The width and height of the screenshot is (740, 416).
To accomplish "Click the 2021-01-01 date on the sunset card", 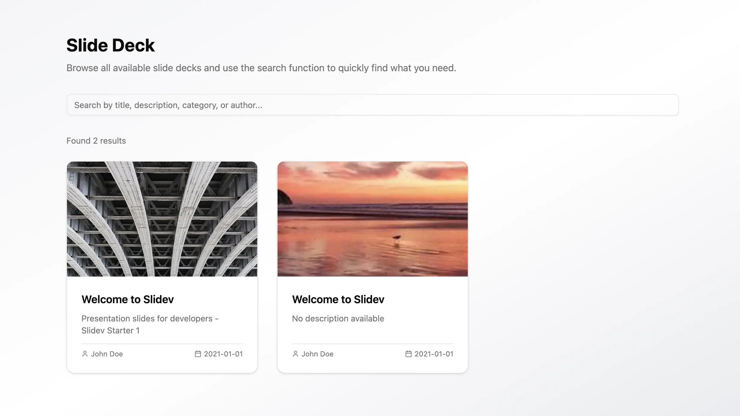I will tap(434, 354).
